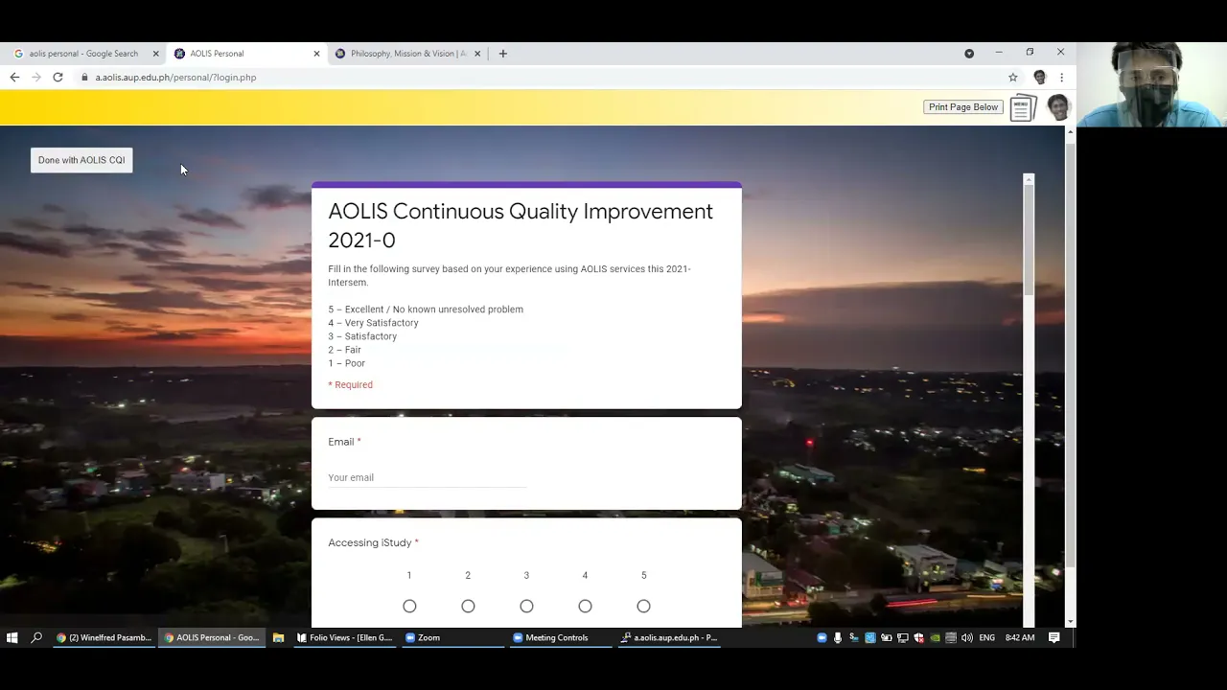Screen dimensions: 1227x690
Task: Change ENG input language
Action: (986, 637)
